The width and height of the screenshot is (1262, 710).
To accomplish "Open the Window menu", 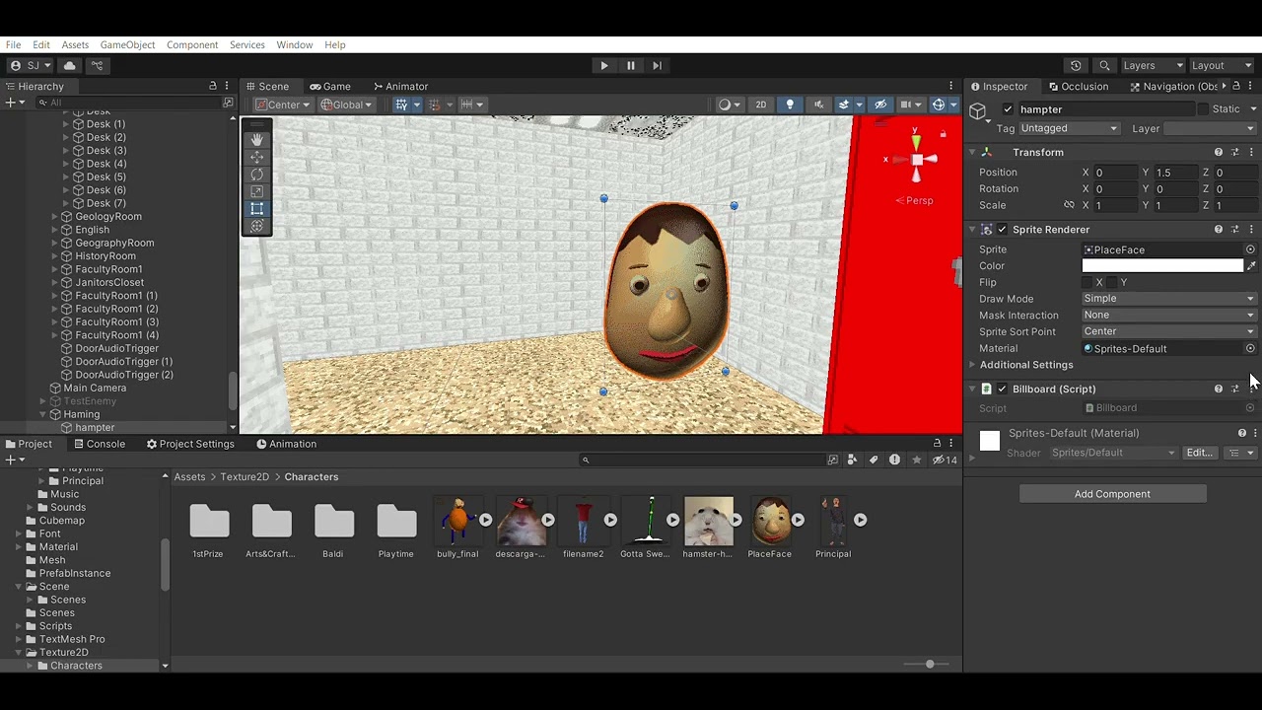I will [294, 44].
